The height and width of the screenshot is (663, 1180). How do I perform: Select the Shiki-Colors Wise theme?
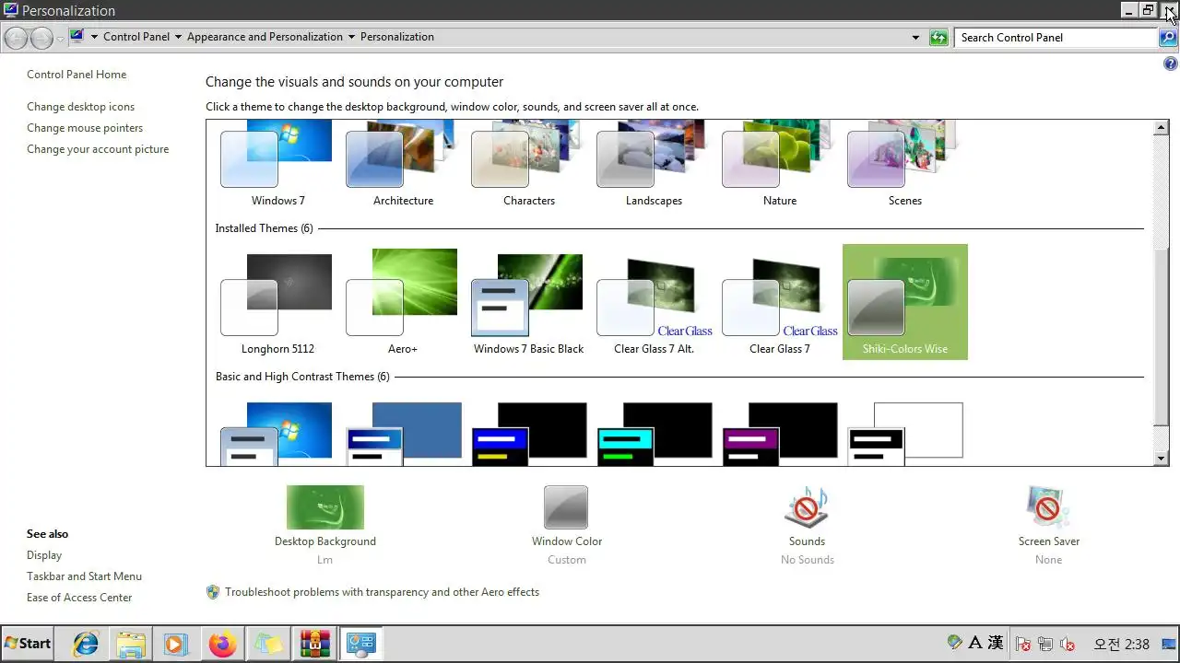tap(904, 302)
